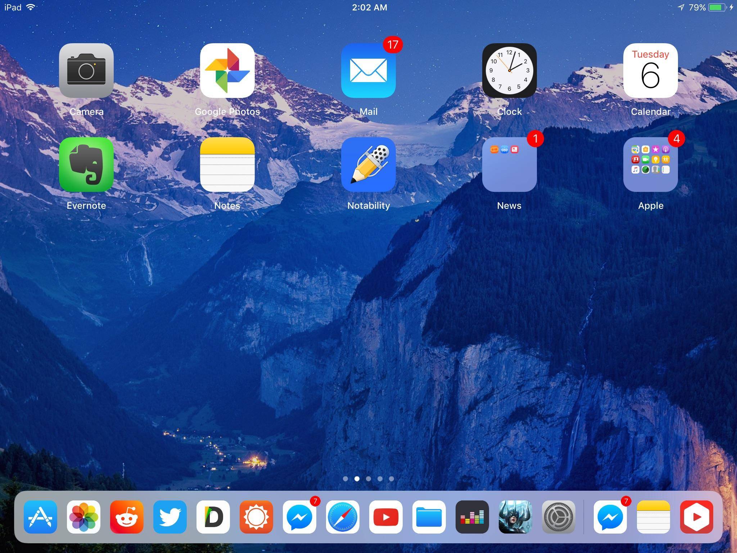Launch Evernote
Image resolution: width=737 pixels, height=553 pixels.
pos(86,165)
